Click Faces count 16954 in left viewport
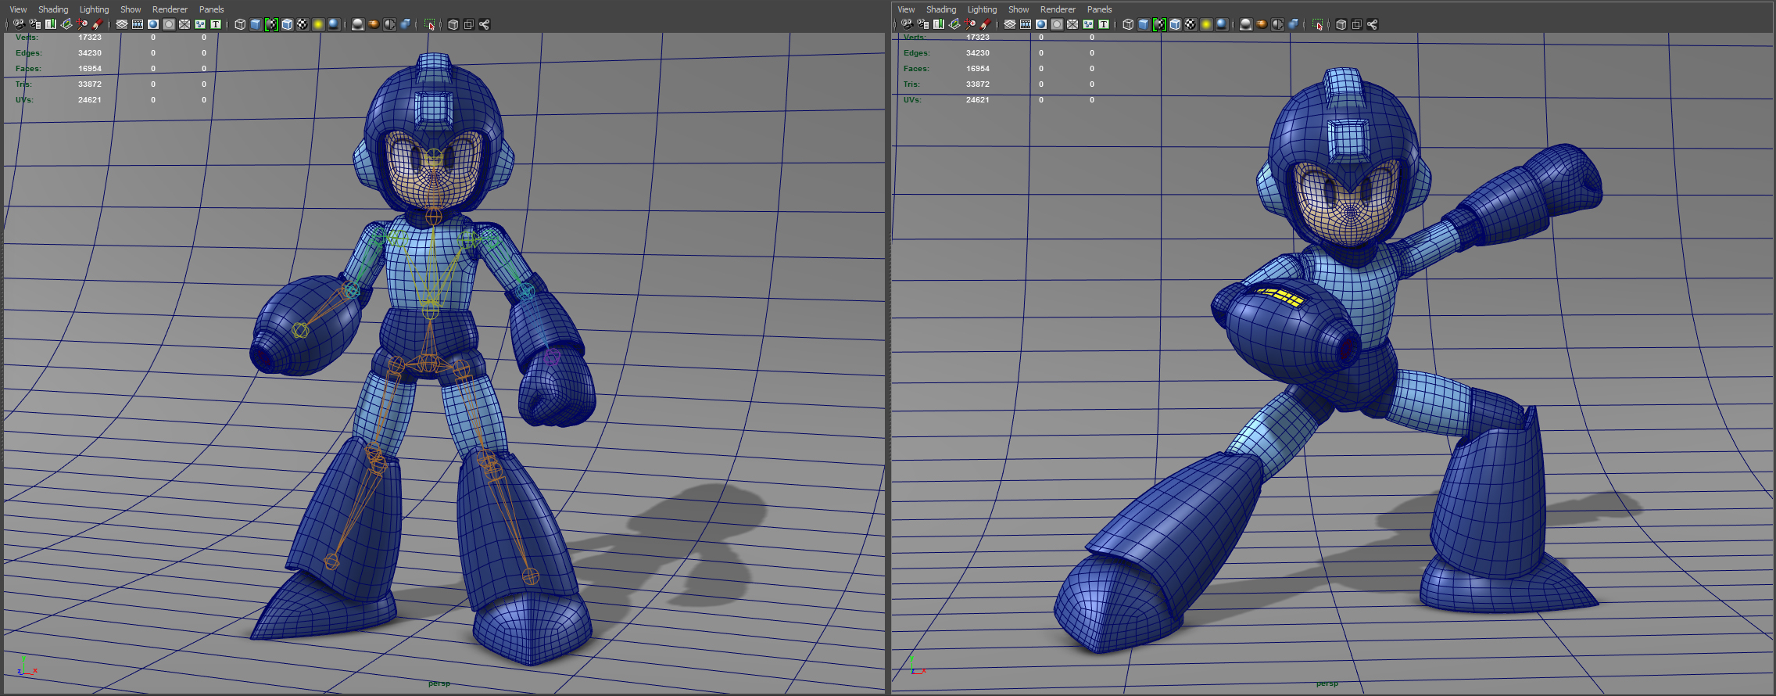Screen dimensions: 1776x696 click(90, 69)
